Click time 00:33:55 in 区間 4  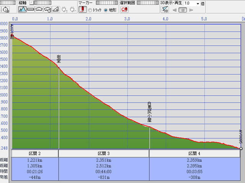[x=194, y=172]
